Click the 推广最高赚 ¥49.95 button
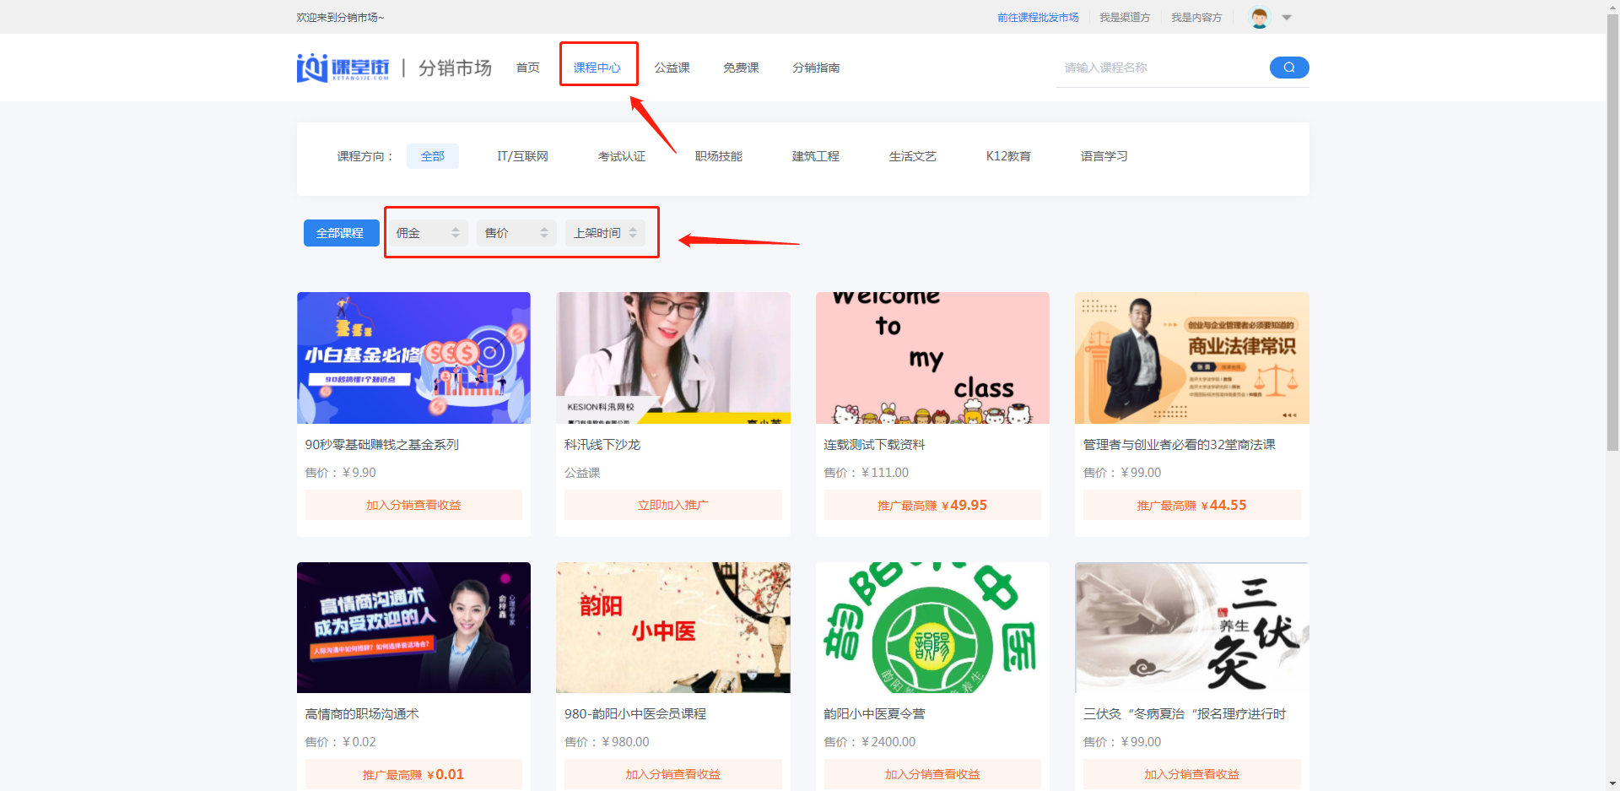The width and height of the screenshot is (1620, 791). click(x=932, y=505)
